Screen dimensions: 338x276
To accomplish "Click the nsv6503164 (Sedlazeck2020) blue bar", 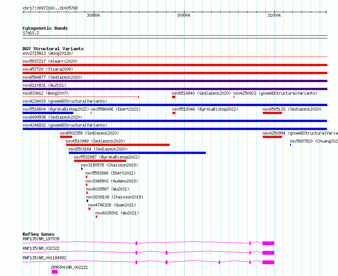I will tap(137, 153).
